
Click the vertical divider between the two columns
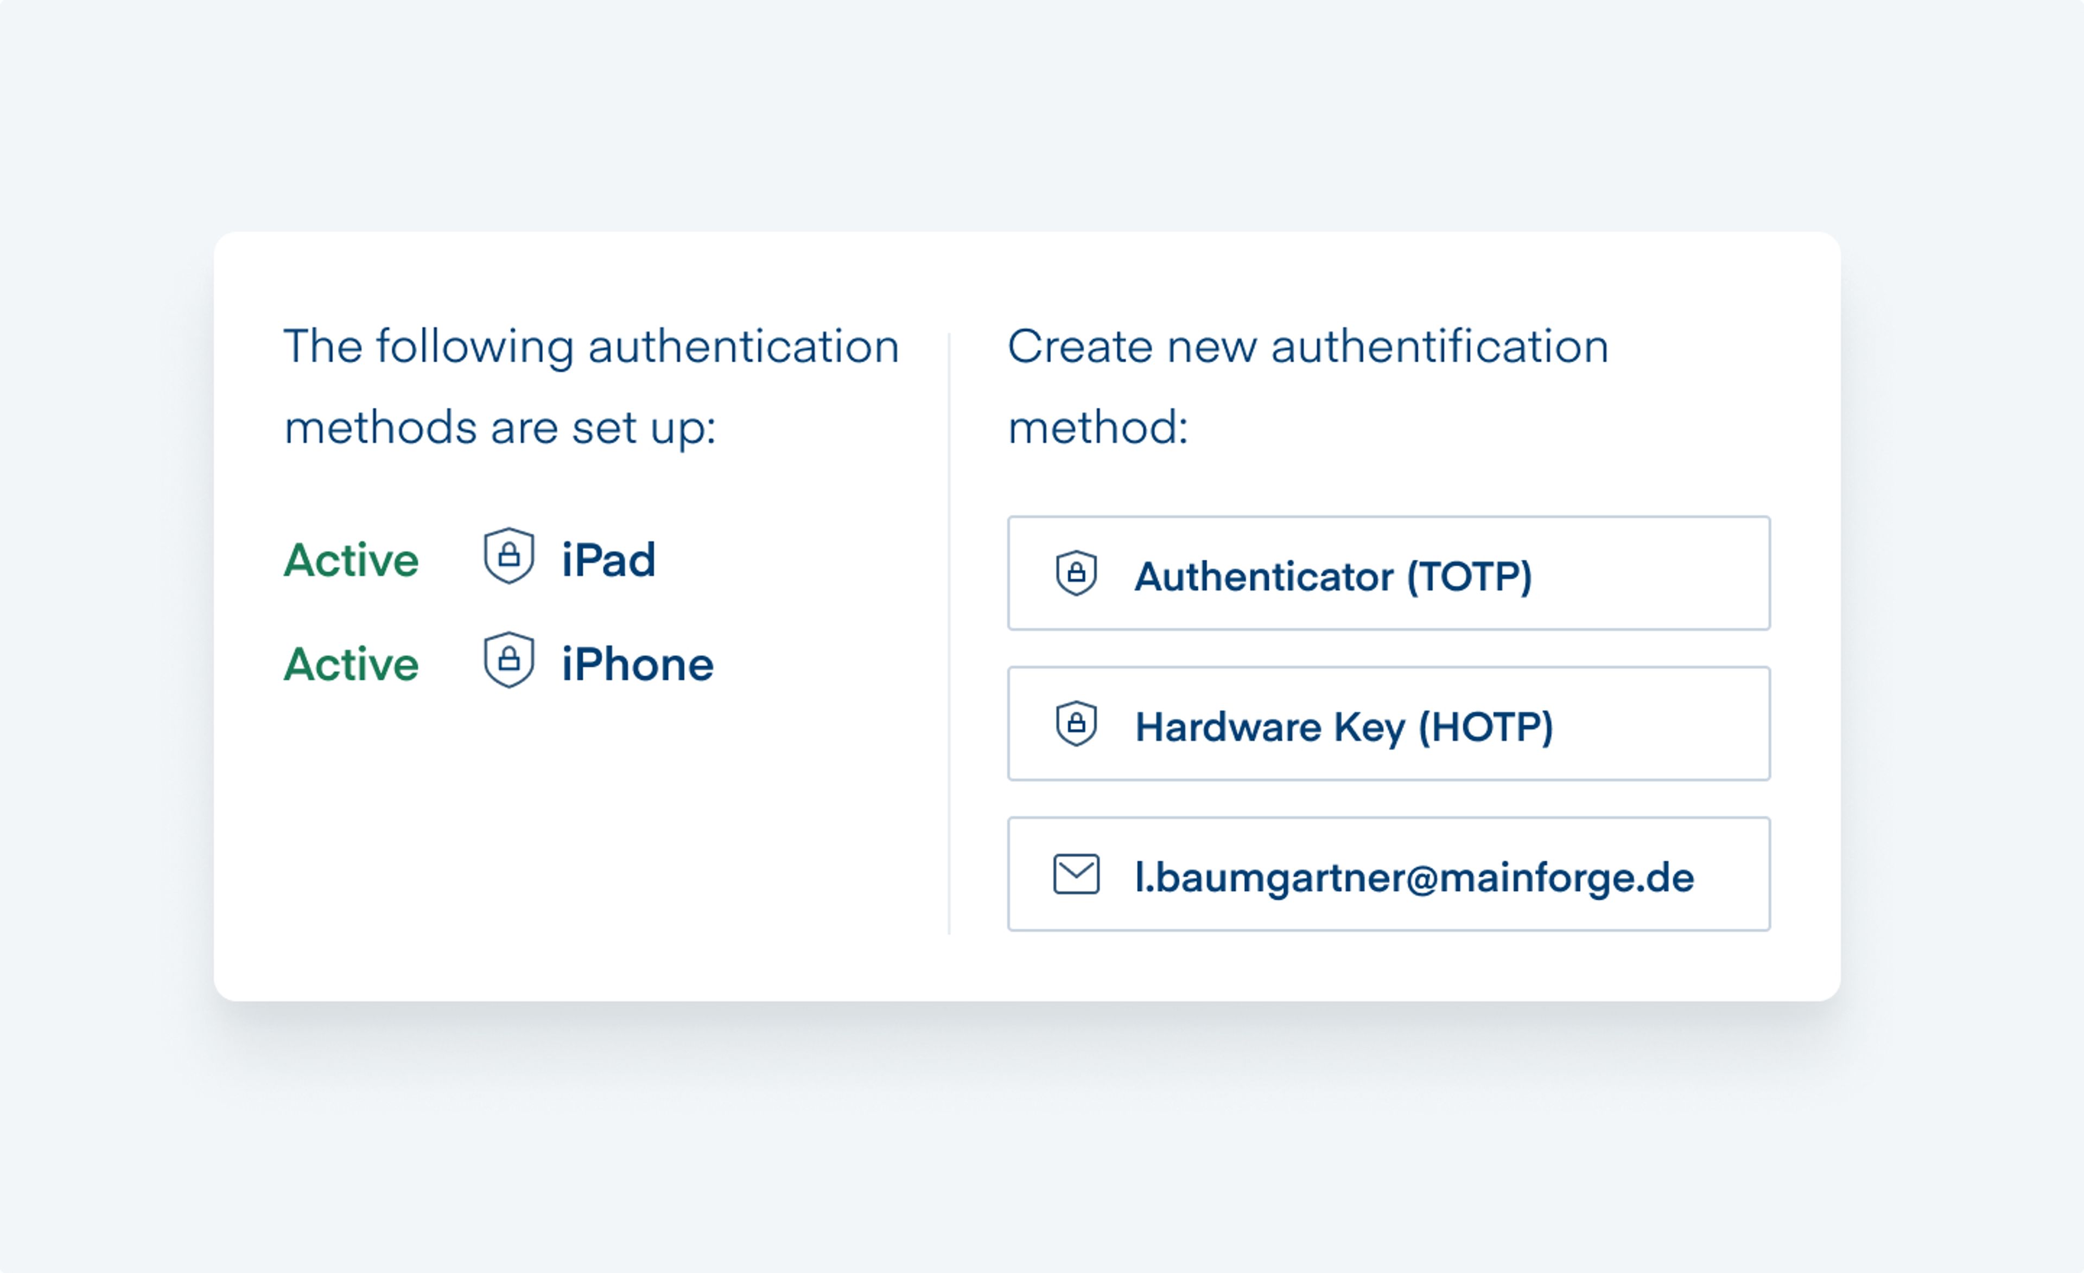949,634
